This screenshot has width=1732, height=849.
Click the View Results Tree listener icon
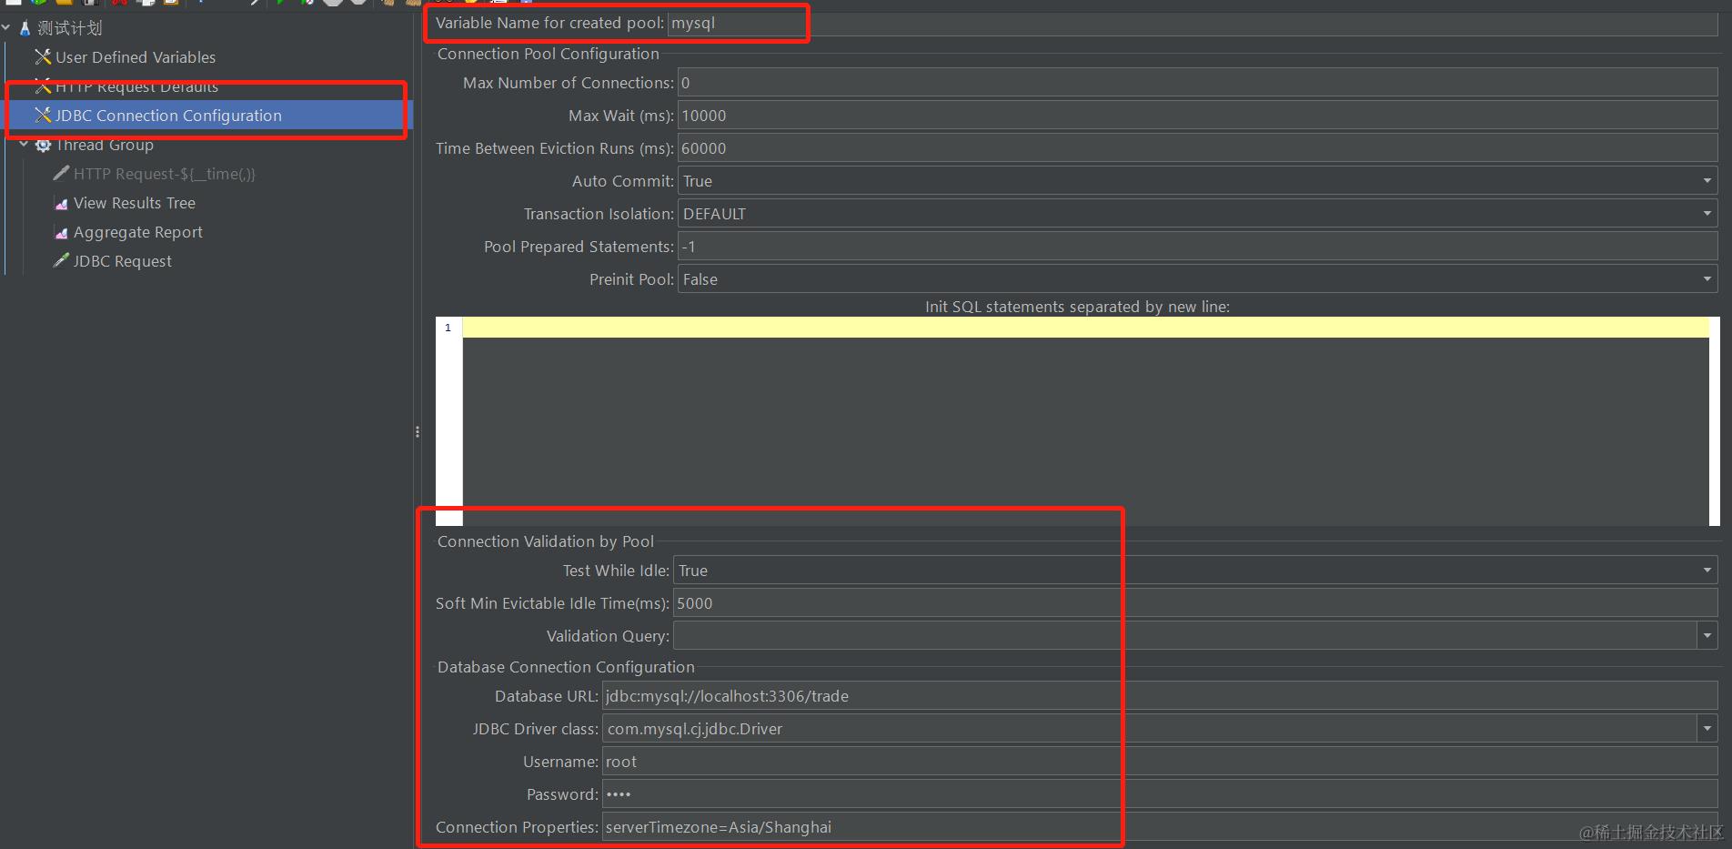point(61,203)
